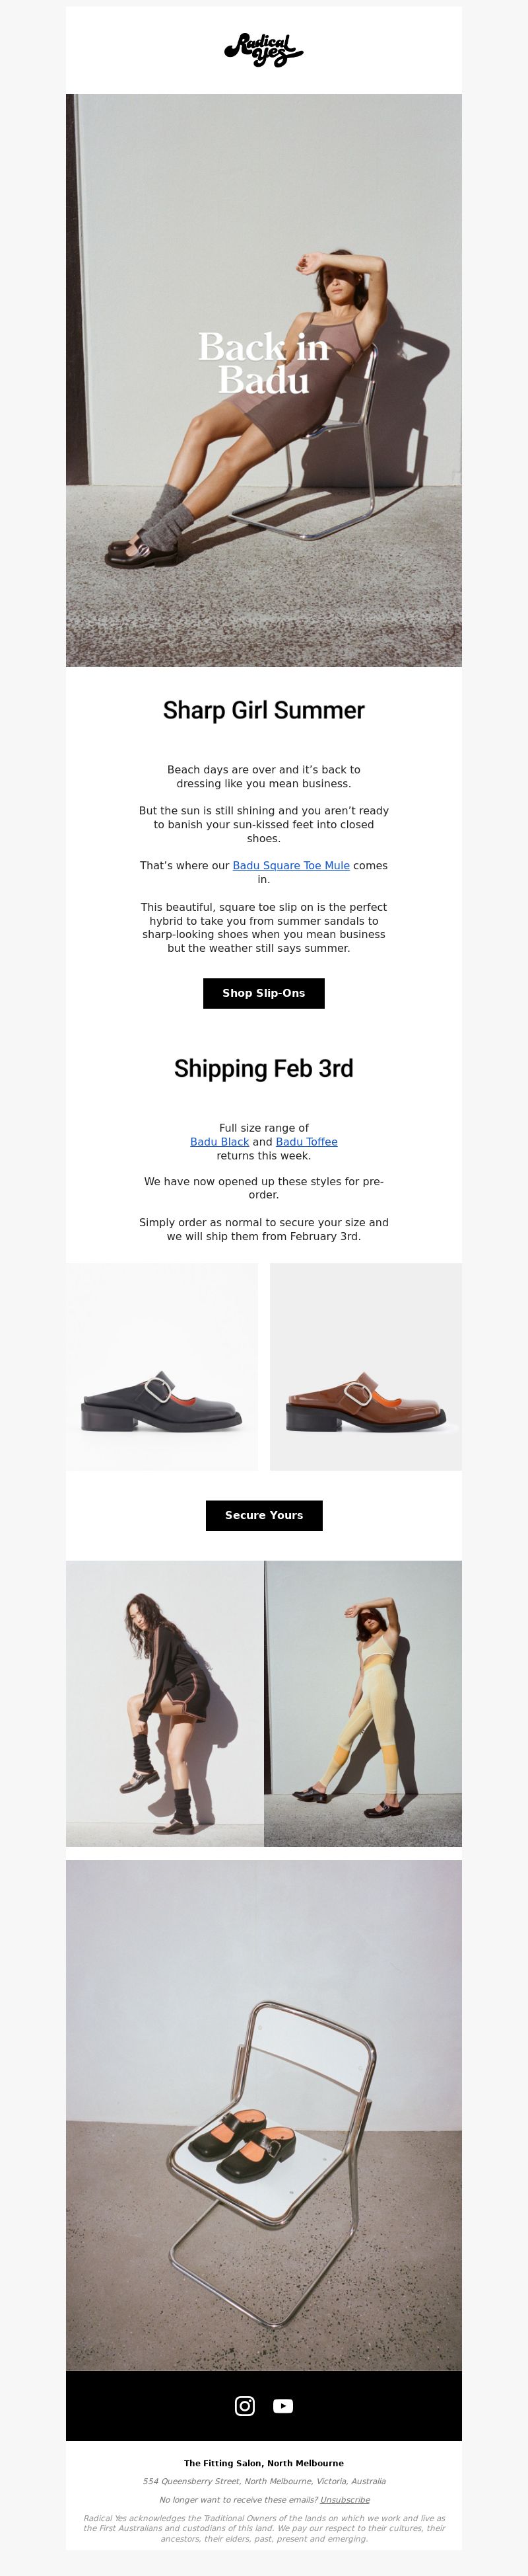
Task: Open the Badu Square Toe Mule link
Action: click(x=292, y=865)
